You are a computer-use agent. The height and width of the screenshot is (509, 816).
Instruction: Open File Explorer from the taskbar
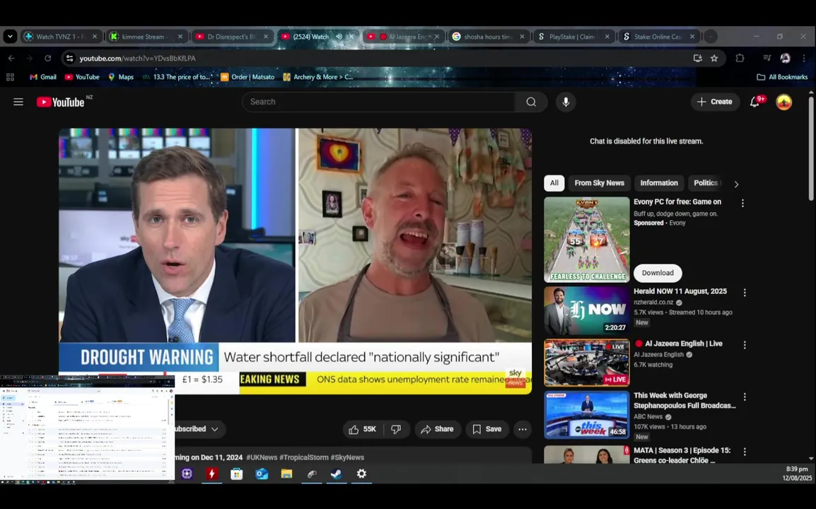coord(287,474)
